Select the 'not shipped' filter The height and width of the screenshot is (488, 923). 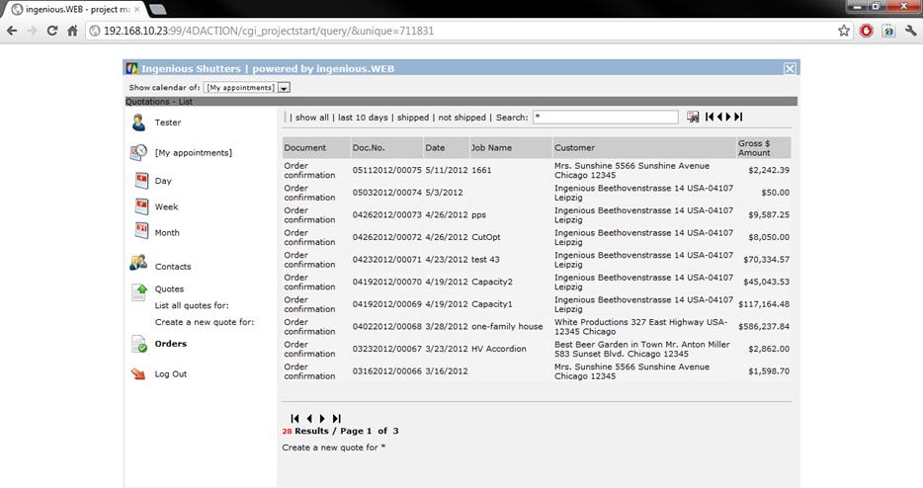point(461,118)
